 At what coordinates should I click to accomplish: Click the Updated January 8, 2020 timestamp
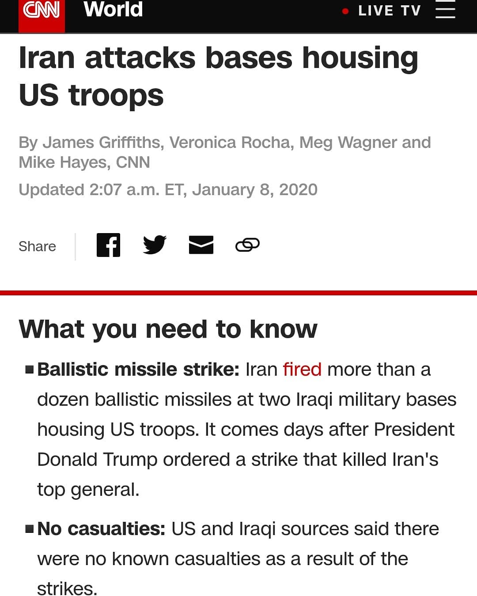click(x=168, y=190)
